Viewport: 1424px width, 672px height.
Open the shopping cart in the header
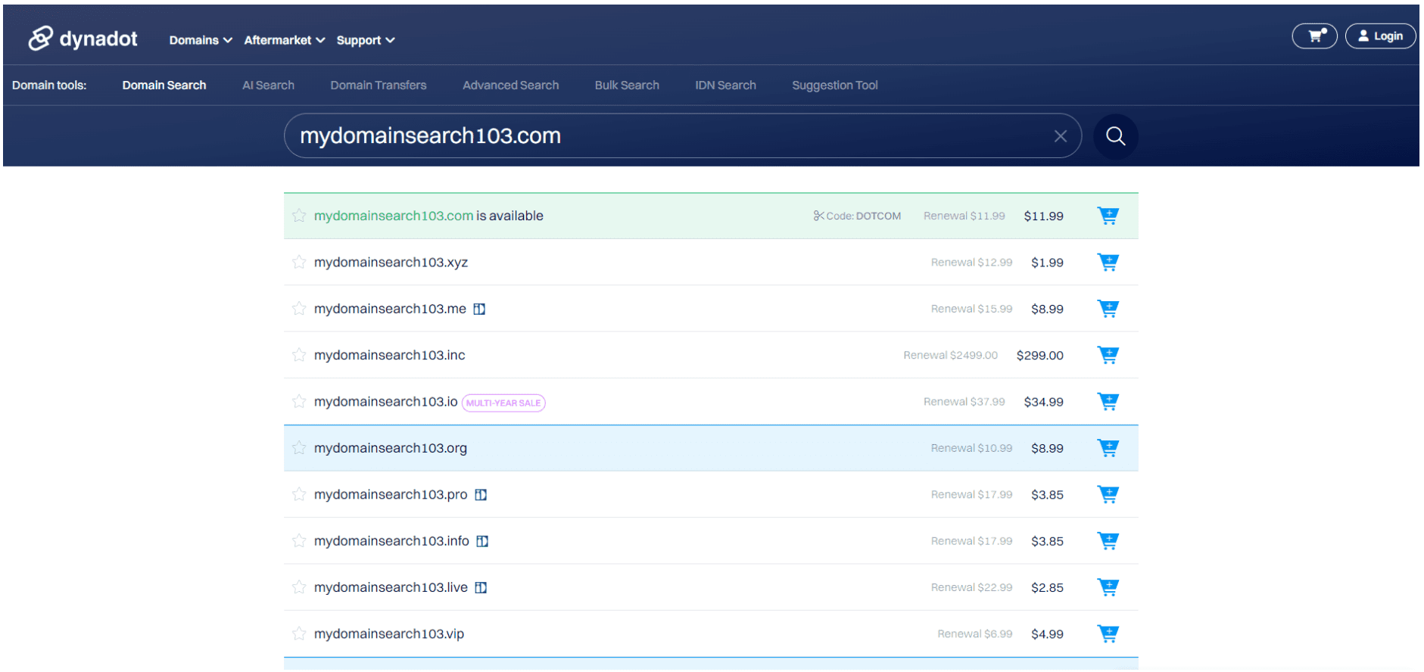(1314, 36)
